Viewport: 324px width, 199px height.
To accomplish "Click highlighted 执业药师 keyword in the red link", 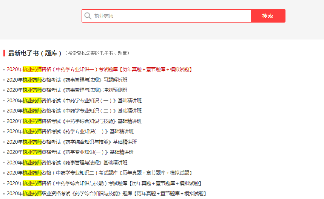I will coord(32,70).
